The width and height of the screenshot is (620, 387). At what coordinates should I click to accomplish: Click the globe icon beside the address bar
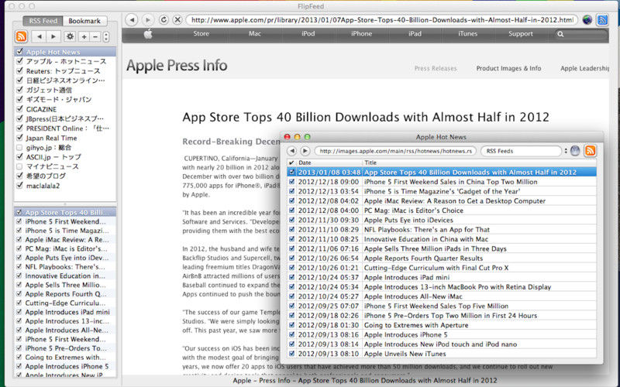coord(587,20)
